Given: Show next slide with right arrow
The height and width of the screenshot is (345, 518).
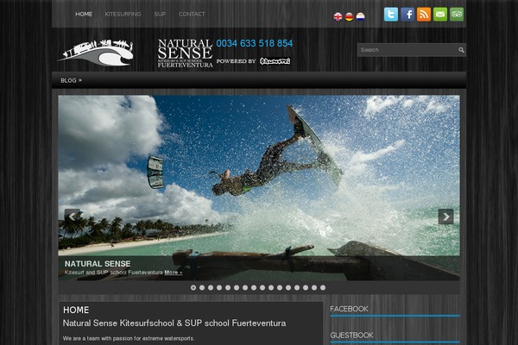Looking at the screenshot, I should (x=446, y=216).
